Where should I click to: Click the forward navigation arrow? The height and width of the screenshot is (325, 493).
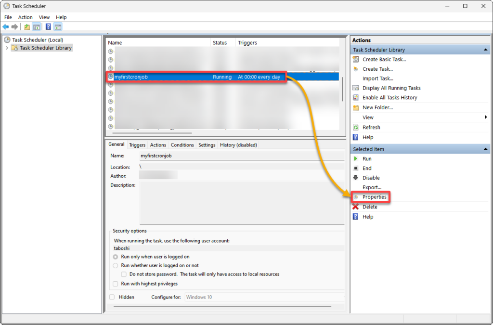[13, 26]
